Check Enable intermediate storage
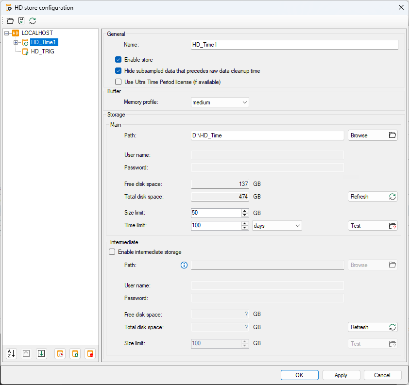Image resolution: width=409 pixels, height=385 pixels. tap(112, 252)
